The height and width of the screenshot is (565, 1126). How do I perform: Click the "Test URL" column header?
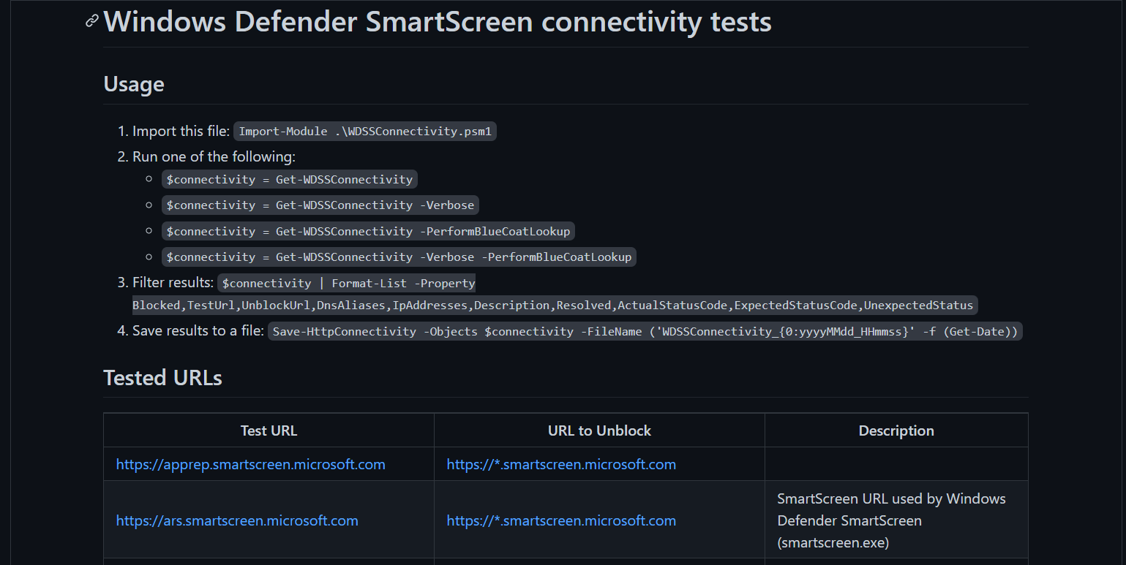coord(269,431)
